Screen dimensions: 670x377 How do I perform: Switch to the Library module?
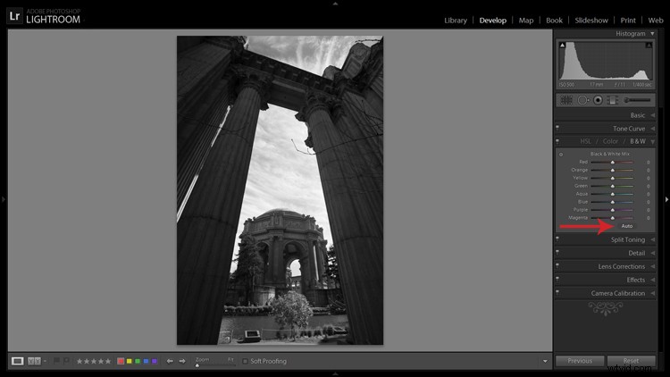pyautogui.click(x=455, y=20)
